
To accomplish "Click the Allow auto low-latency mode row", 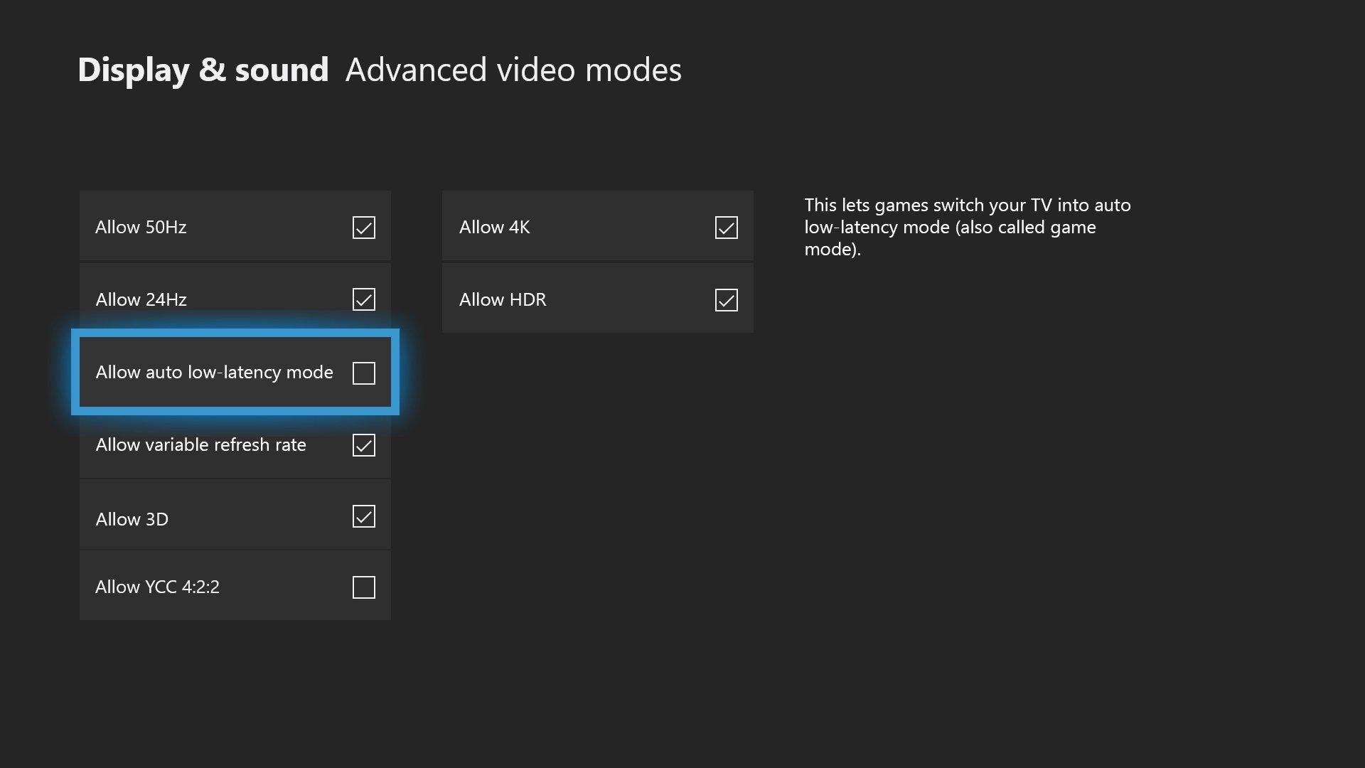I will pos(235,371).
